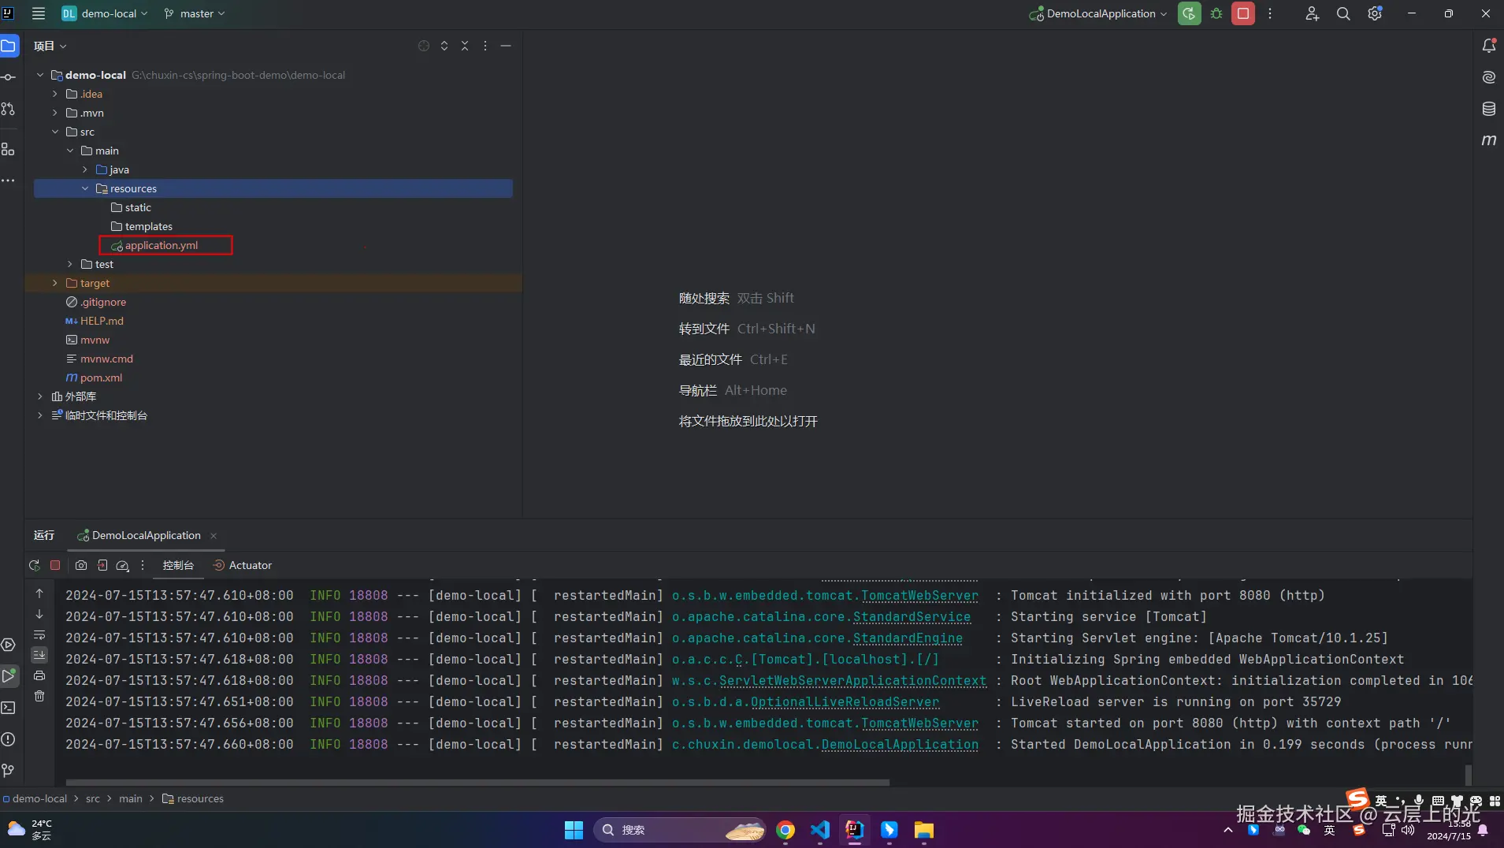The height and width of the screenshot is (848, 1504).
Task: Open the AI Assistant panel
Action: tap(1488, 77)
